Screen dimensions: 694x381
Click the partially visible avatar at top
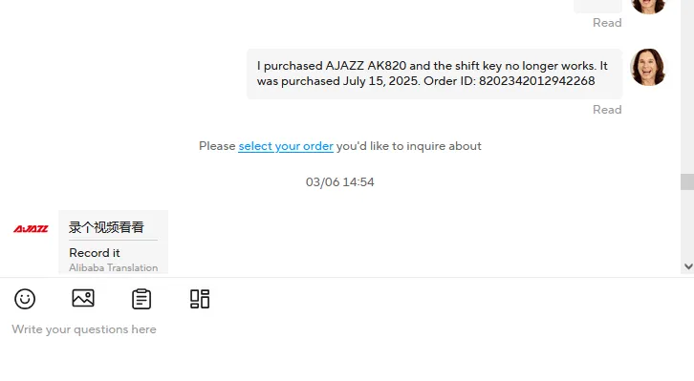pos(648,7)
